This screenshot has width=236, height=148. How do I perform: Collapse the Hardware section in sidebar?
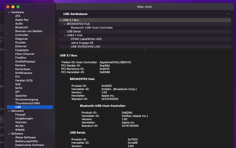(9, 12)
